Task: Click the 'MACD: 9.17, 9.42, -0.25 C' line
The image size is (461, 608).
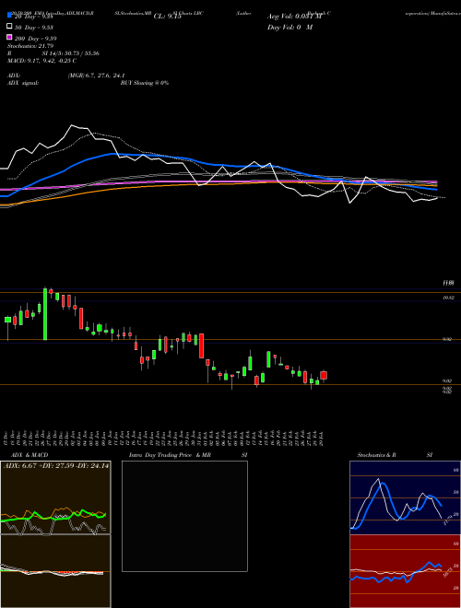Action: coord(41,61)
